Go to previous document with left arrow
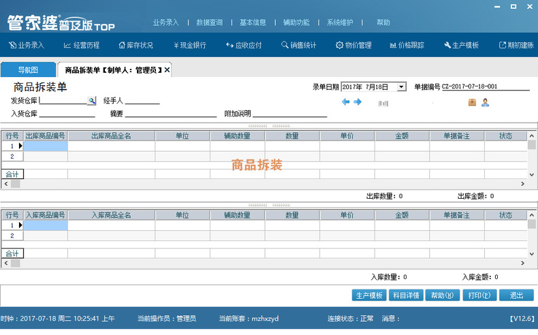Viewport: 538px width, 335px height. coord(345,102)
